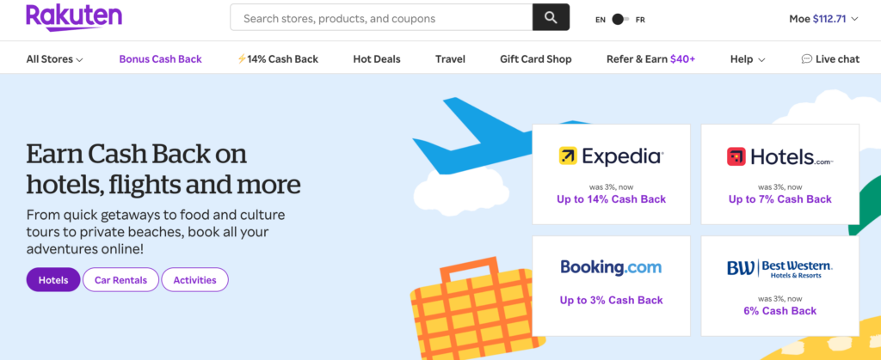The width and height of the screenshot is (881, 360).
Task: Click the Expedia logo card
Action: pos(611,174)
